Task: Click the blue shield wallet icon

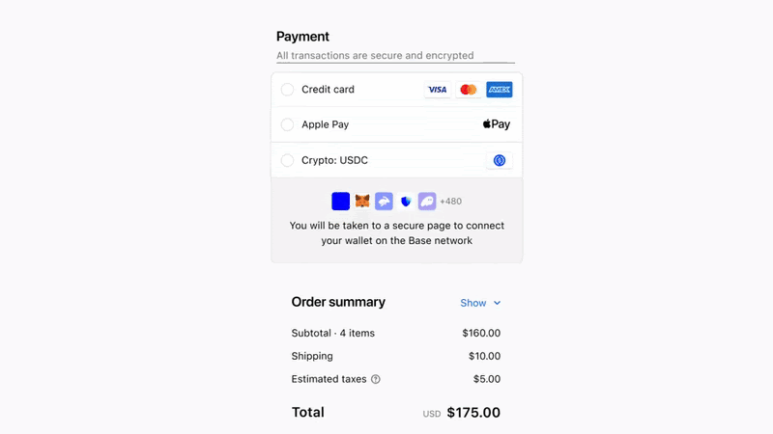Action: [406, 202]
